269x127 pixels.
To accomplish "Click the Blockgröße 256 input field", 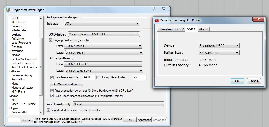I will [x=140, y=77].
